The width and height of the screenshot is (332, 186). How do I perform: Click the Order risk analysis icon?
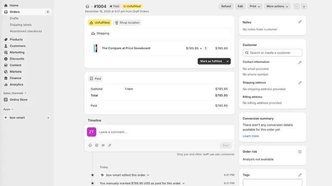pos(300,152)
